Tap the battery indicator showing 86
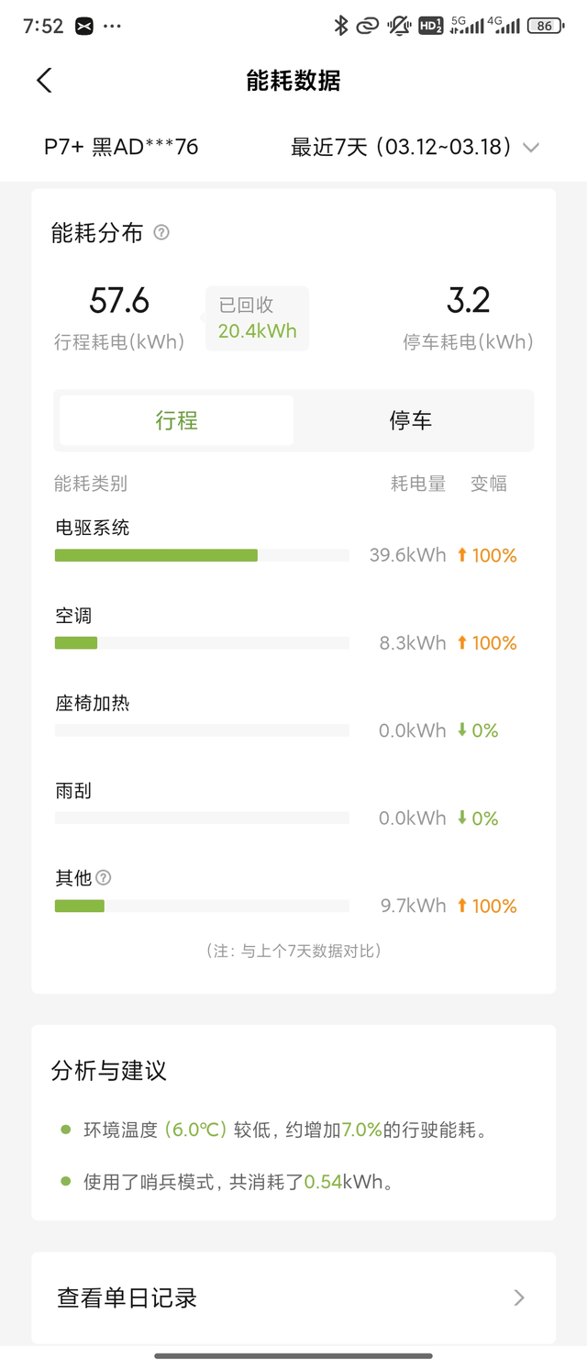The height and width of the screenshot is (1370, 587). (x=545, y=26)
